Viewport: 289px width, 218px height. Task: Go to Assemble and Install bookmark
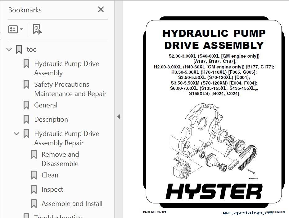[x=72, y=204]
